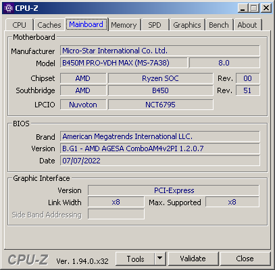The width and height of the screenshot is (275, 270).
Task: Click the BIOS Date 07/07/2022
Action: [160, 161]
